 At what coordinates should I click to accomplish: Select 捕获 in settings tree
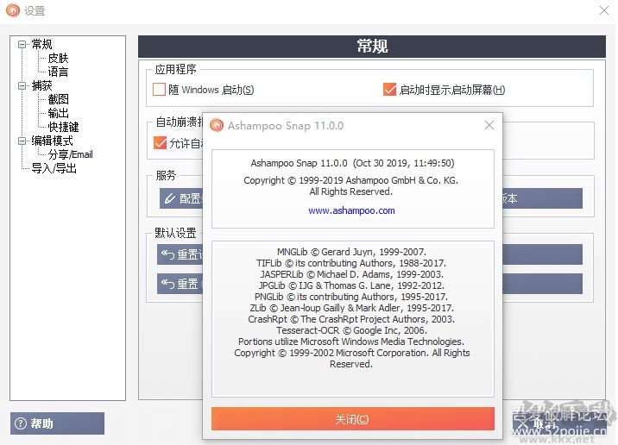pyautogui.click(x=41, y=85)
